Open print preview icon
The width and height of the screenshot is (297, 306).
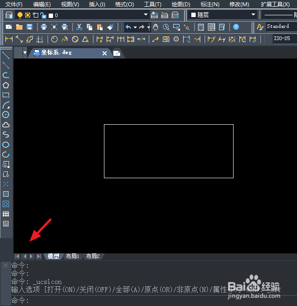click(x=54, y=27)
